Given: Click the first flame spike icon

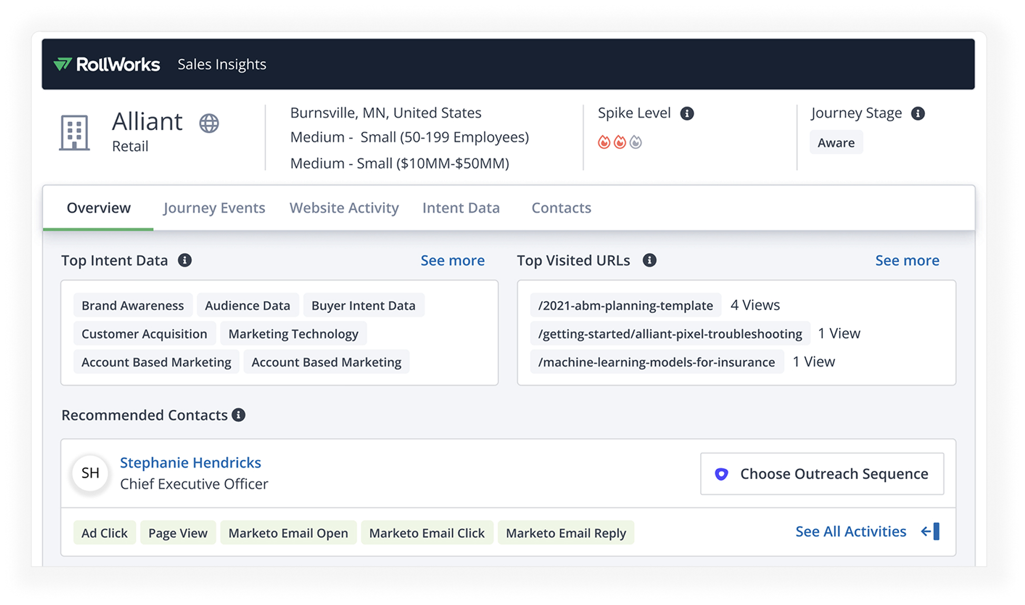Looking at the screenshot, I should tap(604, 142).
